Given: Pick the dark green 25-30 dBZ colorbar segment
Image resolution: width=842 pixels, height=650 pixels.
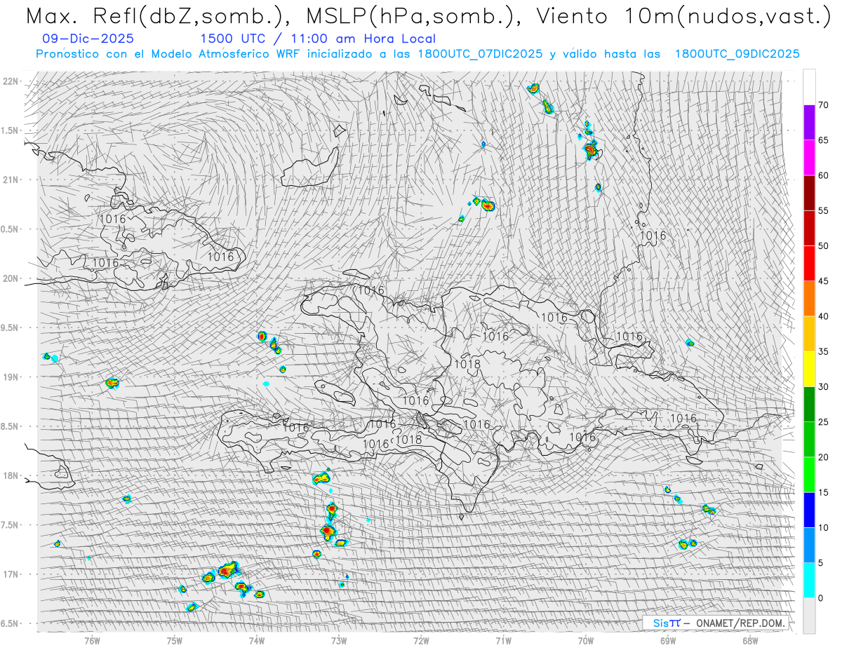Looking at the screenshot, I should [x=809, y=404].
